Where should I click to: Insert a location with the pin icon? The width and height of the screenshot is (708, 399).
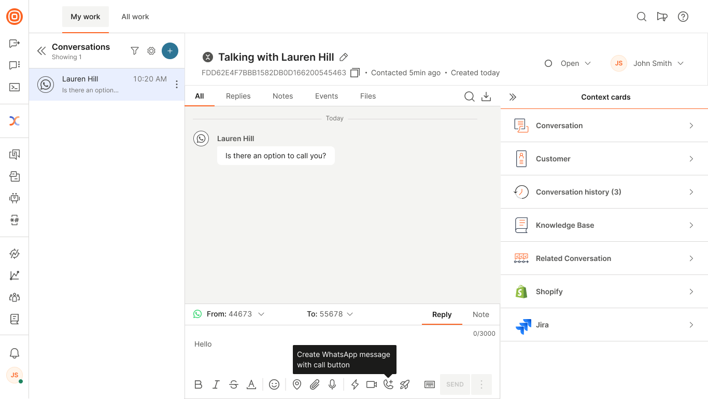(x=297, y=384)
